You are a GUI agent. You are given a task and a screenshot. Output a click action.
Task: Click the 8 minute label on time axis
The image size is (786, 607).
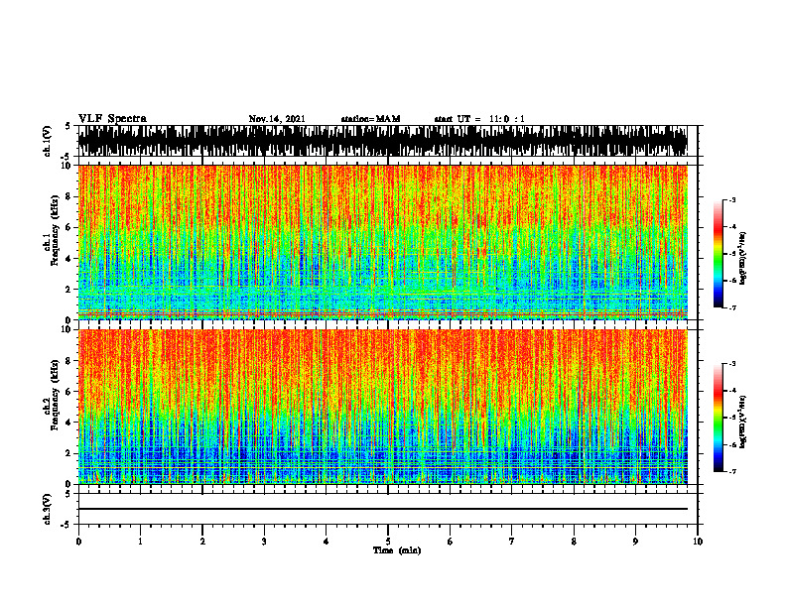pyautogui.click(x=574, y=542)
